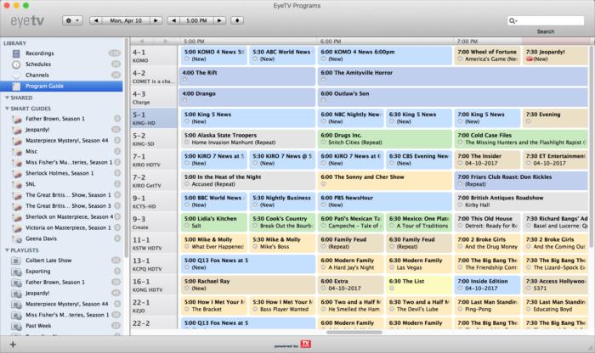Toggle record circle for 5:00 King 5 News

tap(187, 121)
